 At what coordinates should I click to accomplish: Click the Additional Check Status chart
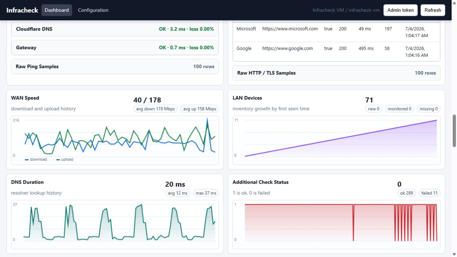tap(336, 225)
